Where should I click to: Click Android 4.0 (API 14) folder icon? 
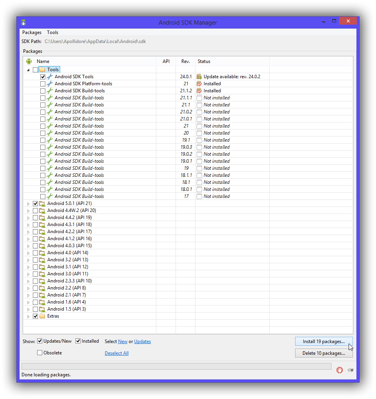42,253
